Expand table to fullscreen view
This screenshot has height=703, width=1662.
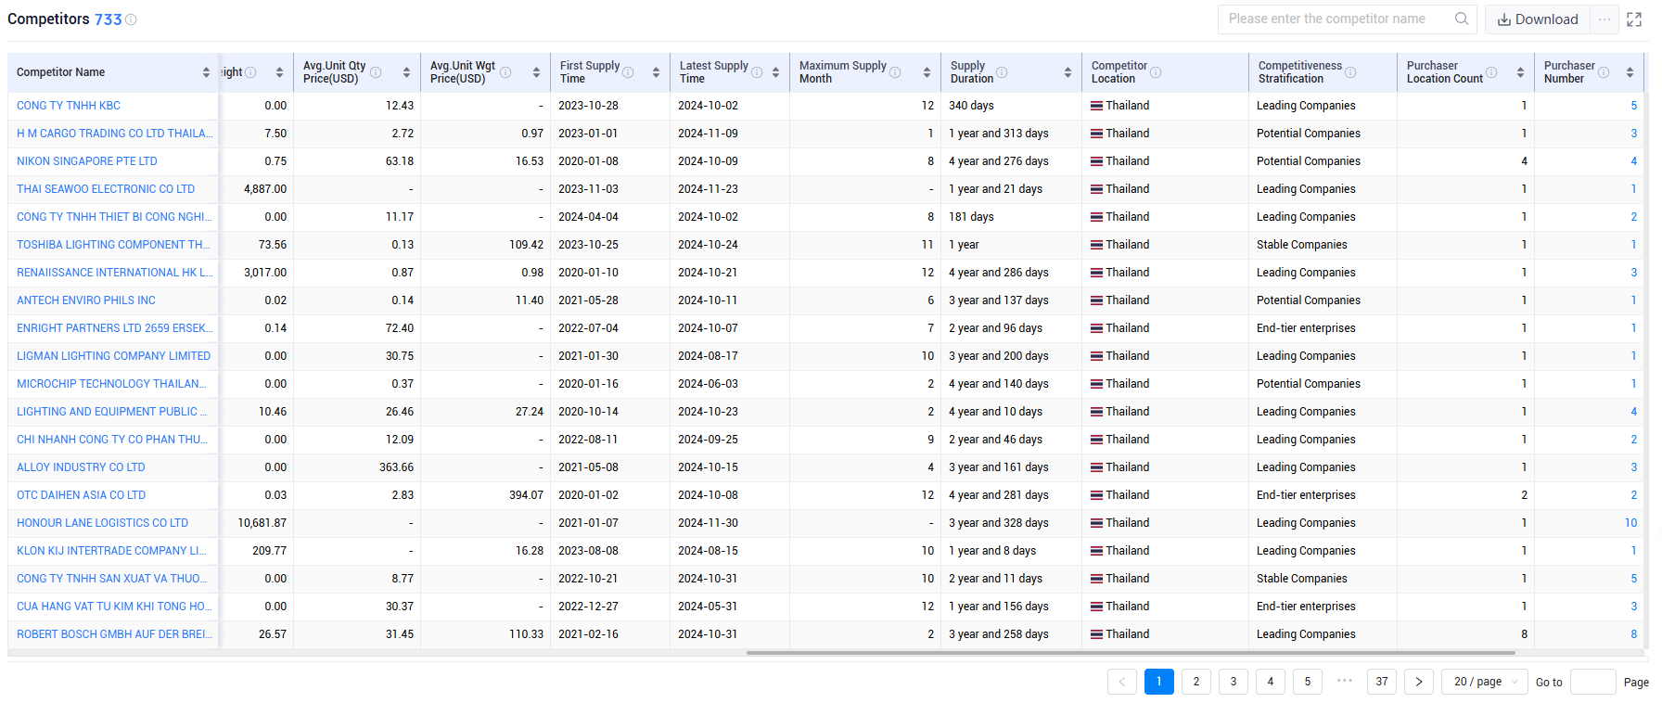[x=1634, y=19]
